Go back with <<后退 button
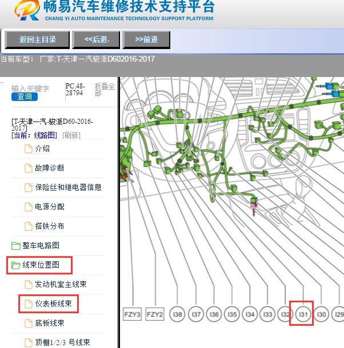The width and height of the screenshot is (344, 348). tap(96, 40)
